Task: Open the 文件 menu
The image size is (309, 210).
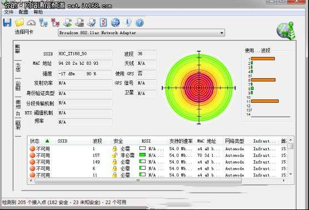Action: (x=8, y=12)
